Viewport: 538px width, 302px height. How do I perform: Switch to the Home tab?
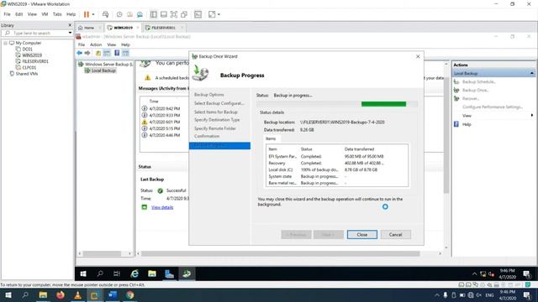[88, 28]
